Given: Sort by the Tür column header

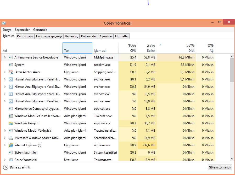Looking at the screenshot, I should click(x=77, y=48).
